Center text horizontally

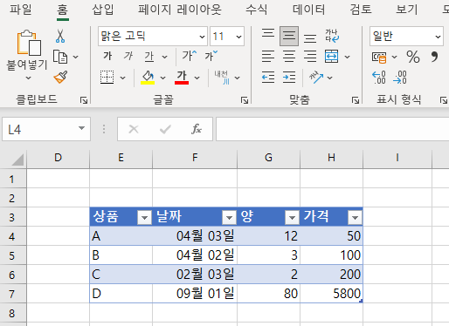(x=289, y=57)
